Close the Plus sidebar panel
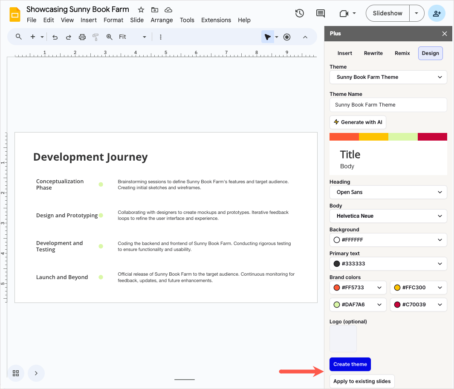 [x=445, y=34]
